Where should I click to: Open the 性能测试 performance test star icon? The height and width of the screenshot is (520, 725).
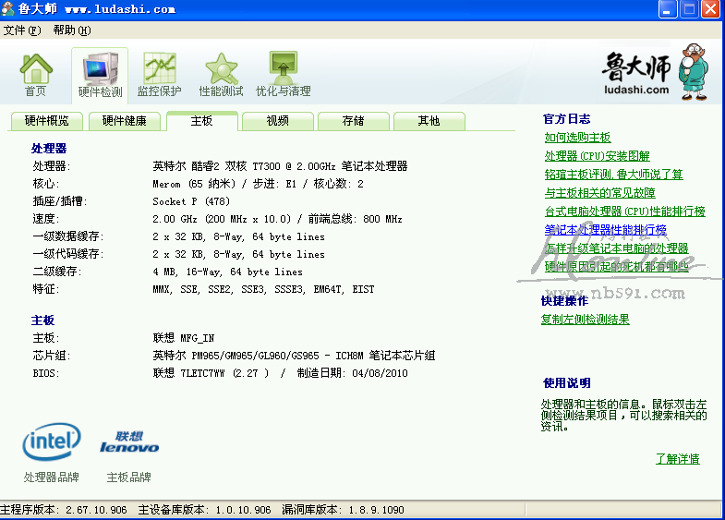point(221,69)
